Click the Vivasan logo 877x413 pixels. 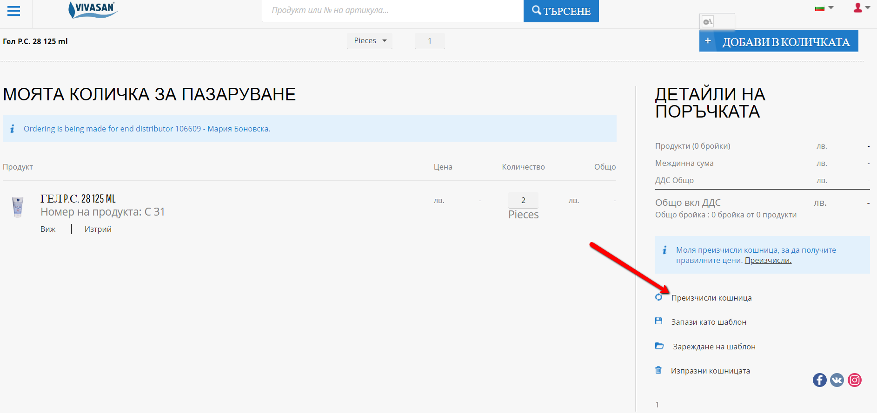pos(93,9)
